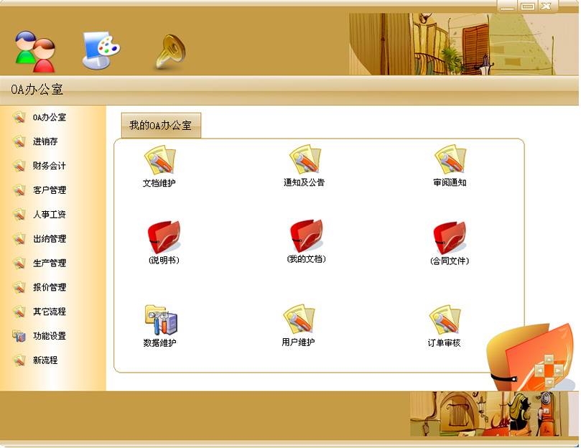581x448 pixels.
Task: Click the 订单审核 text label
Action: point(445,342)
